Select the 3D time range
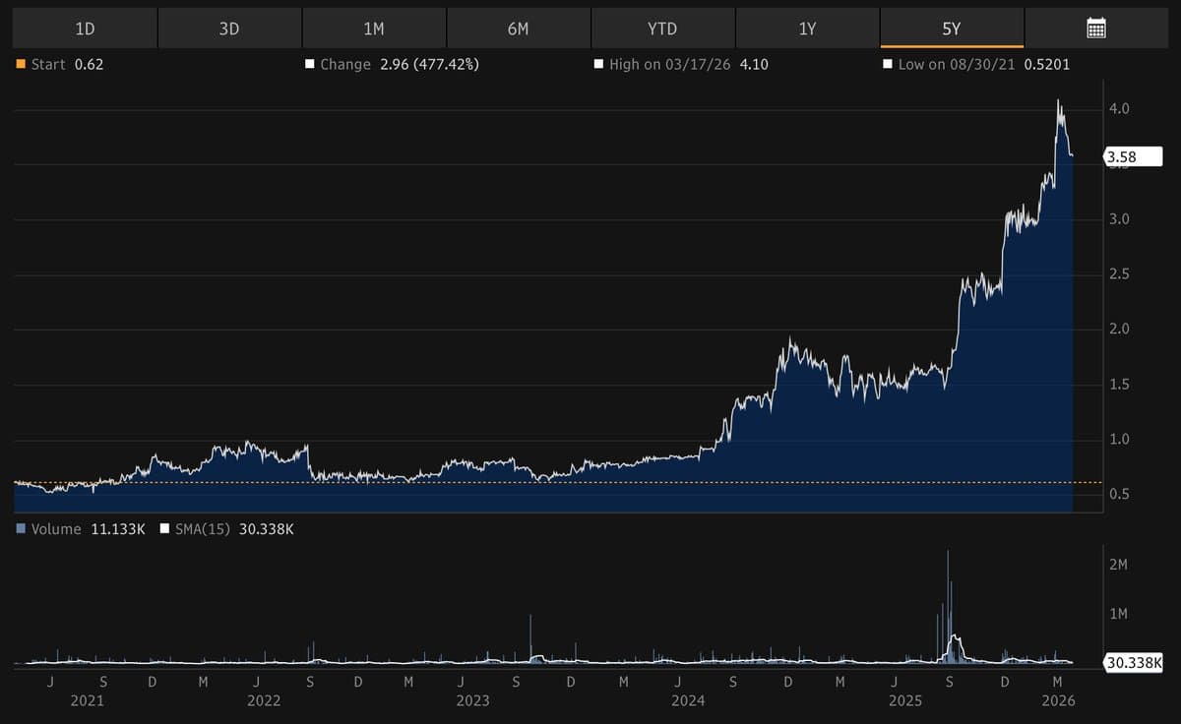Image resolution: width=1181 pixels, height=724 pixels. pos(229,29)
